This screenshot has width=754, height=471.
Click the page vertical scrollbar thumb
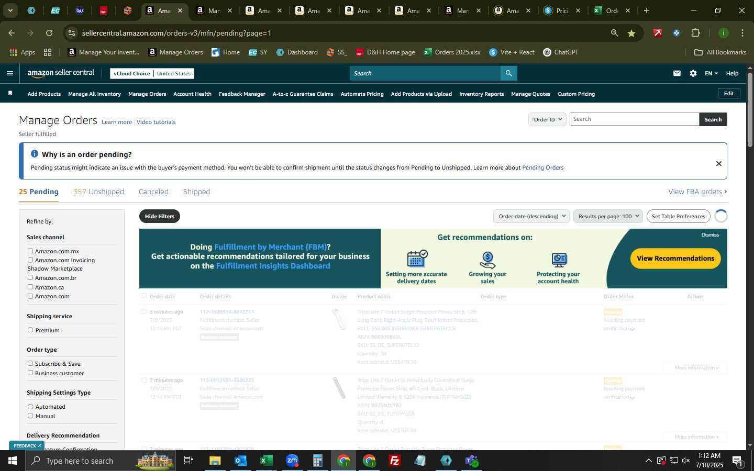click(x=750, y=109)
